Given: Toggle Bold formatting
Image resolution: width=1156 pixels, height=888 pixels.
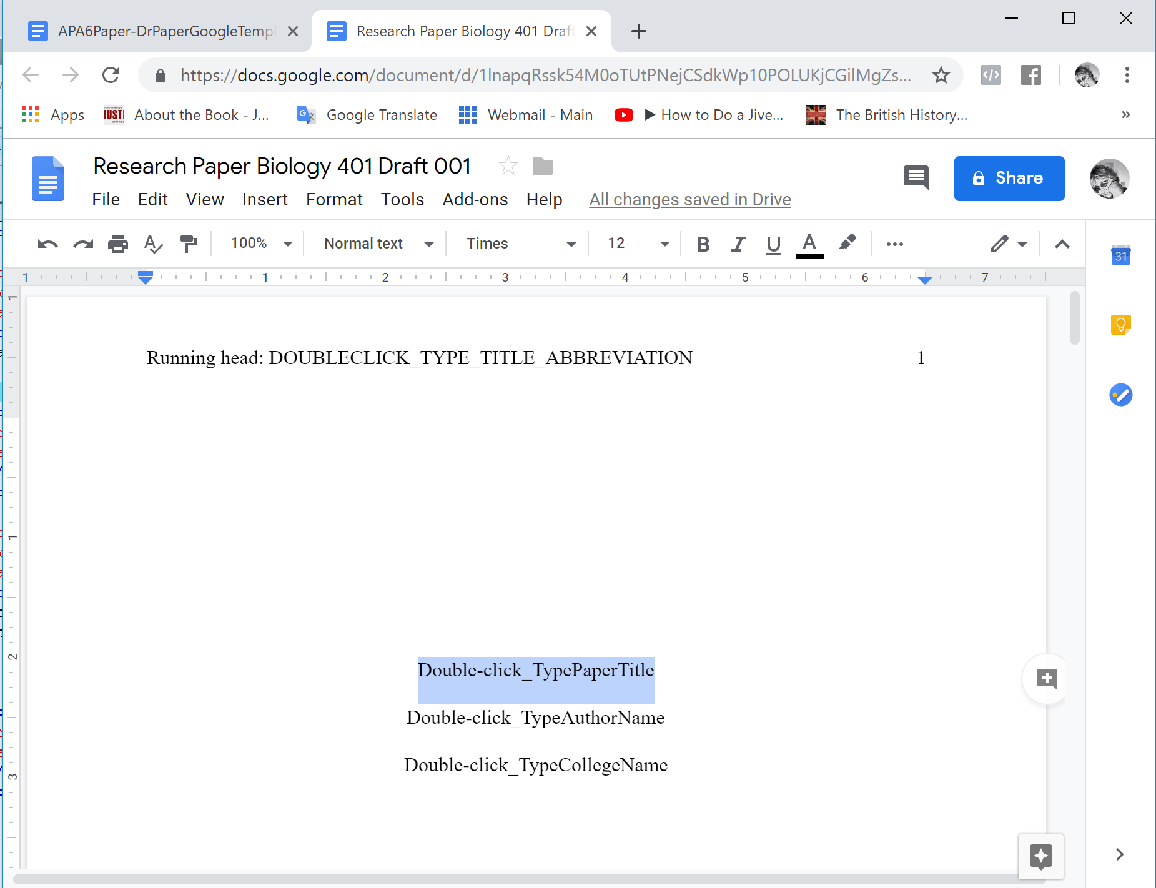Looking at the screenshot, I should 703,244.
